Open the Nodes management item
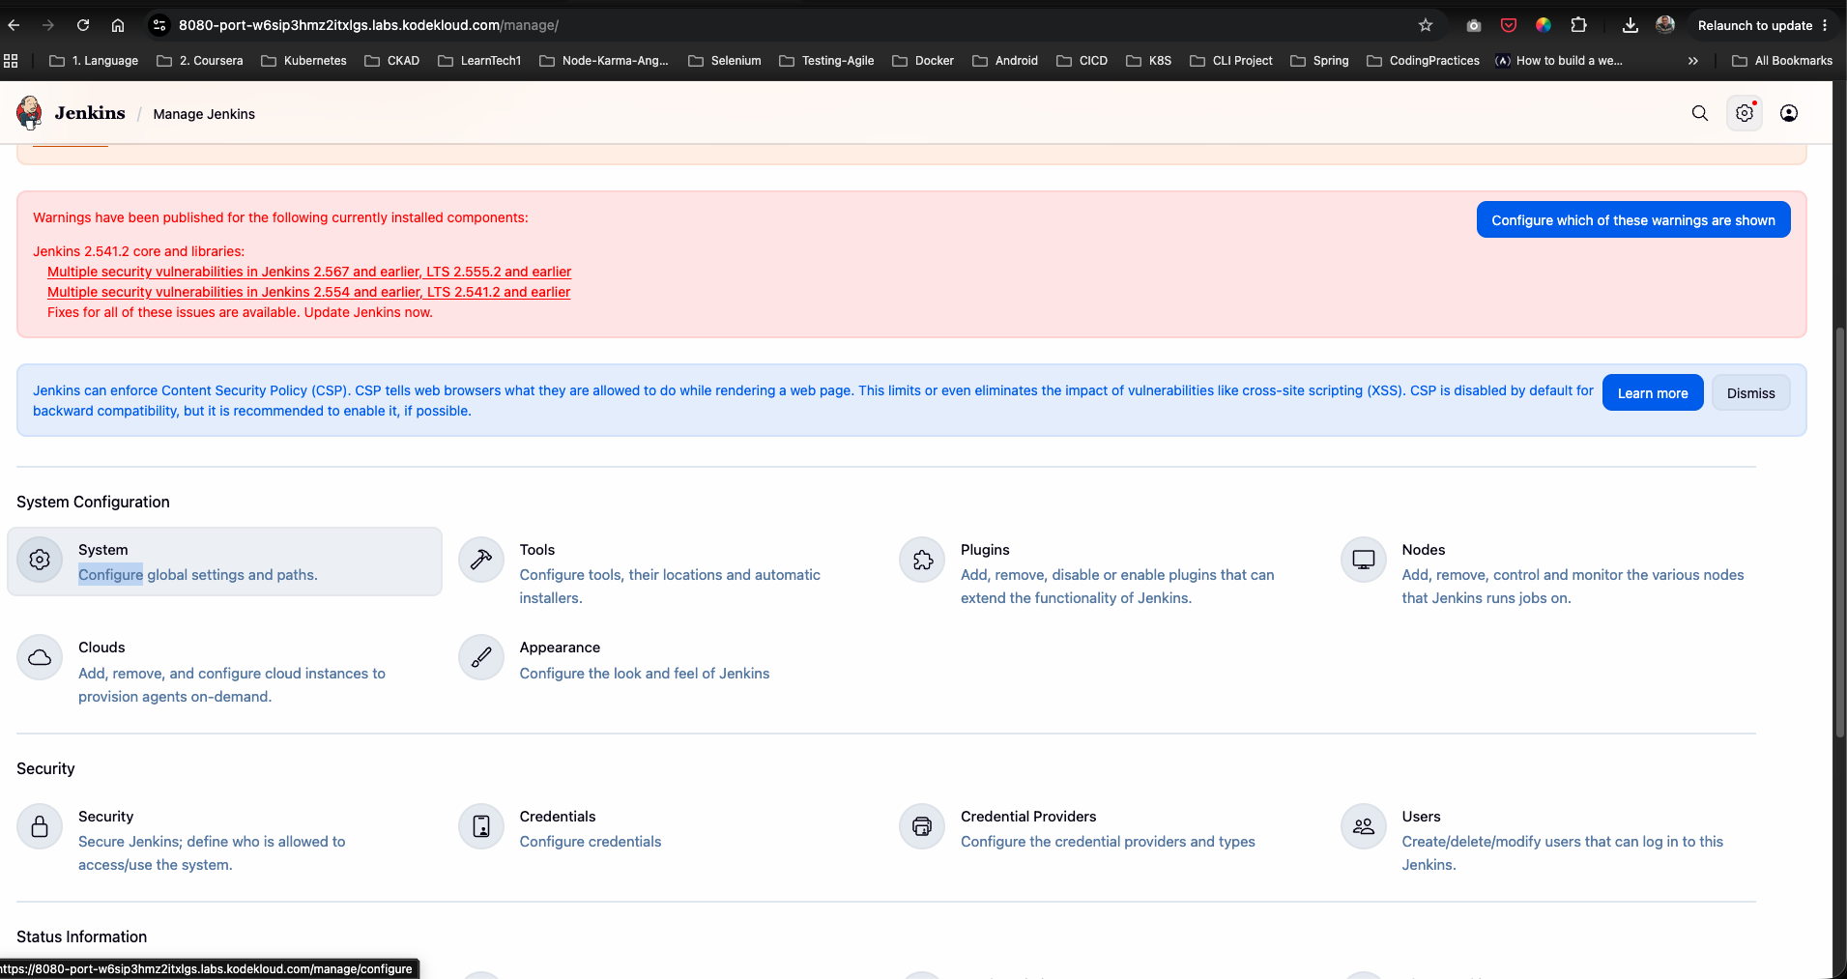Viewport: 1847px width, 979px height. tap(1548, 573)
